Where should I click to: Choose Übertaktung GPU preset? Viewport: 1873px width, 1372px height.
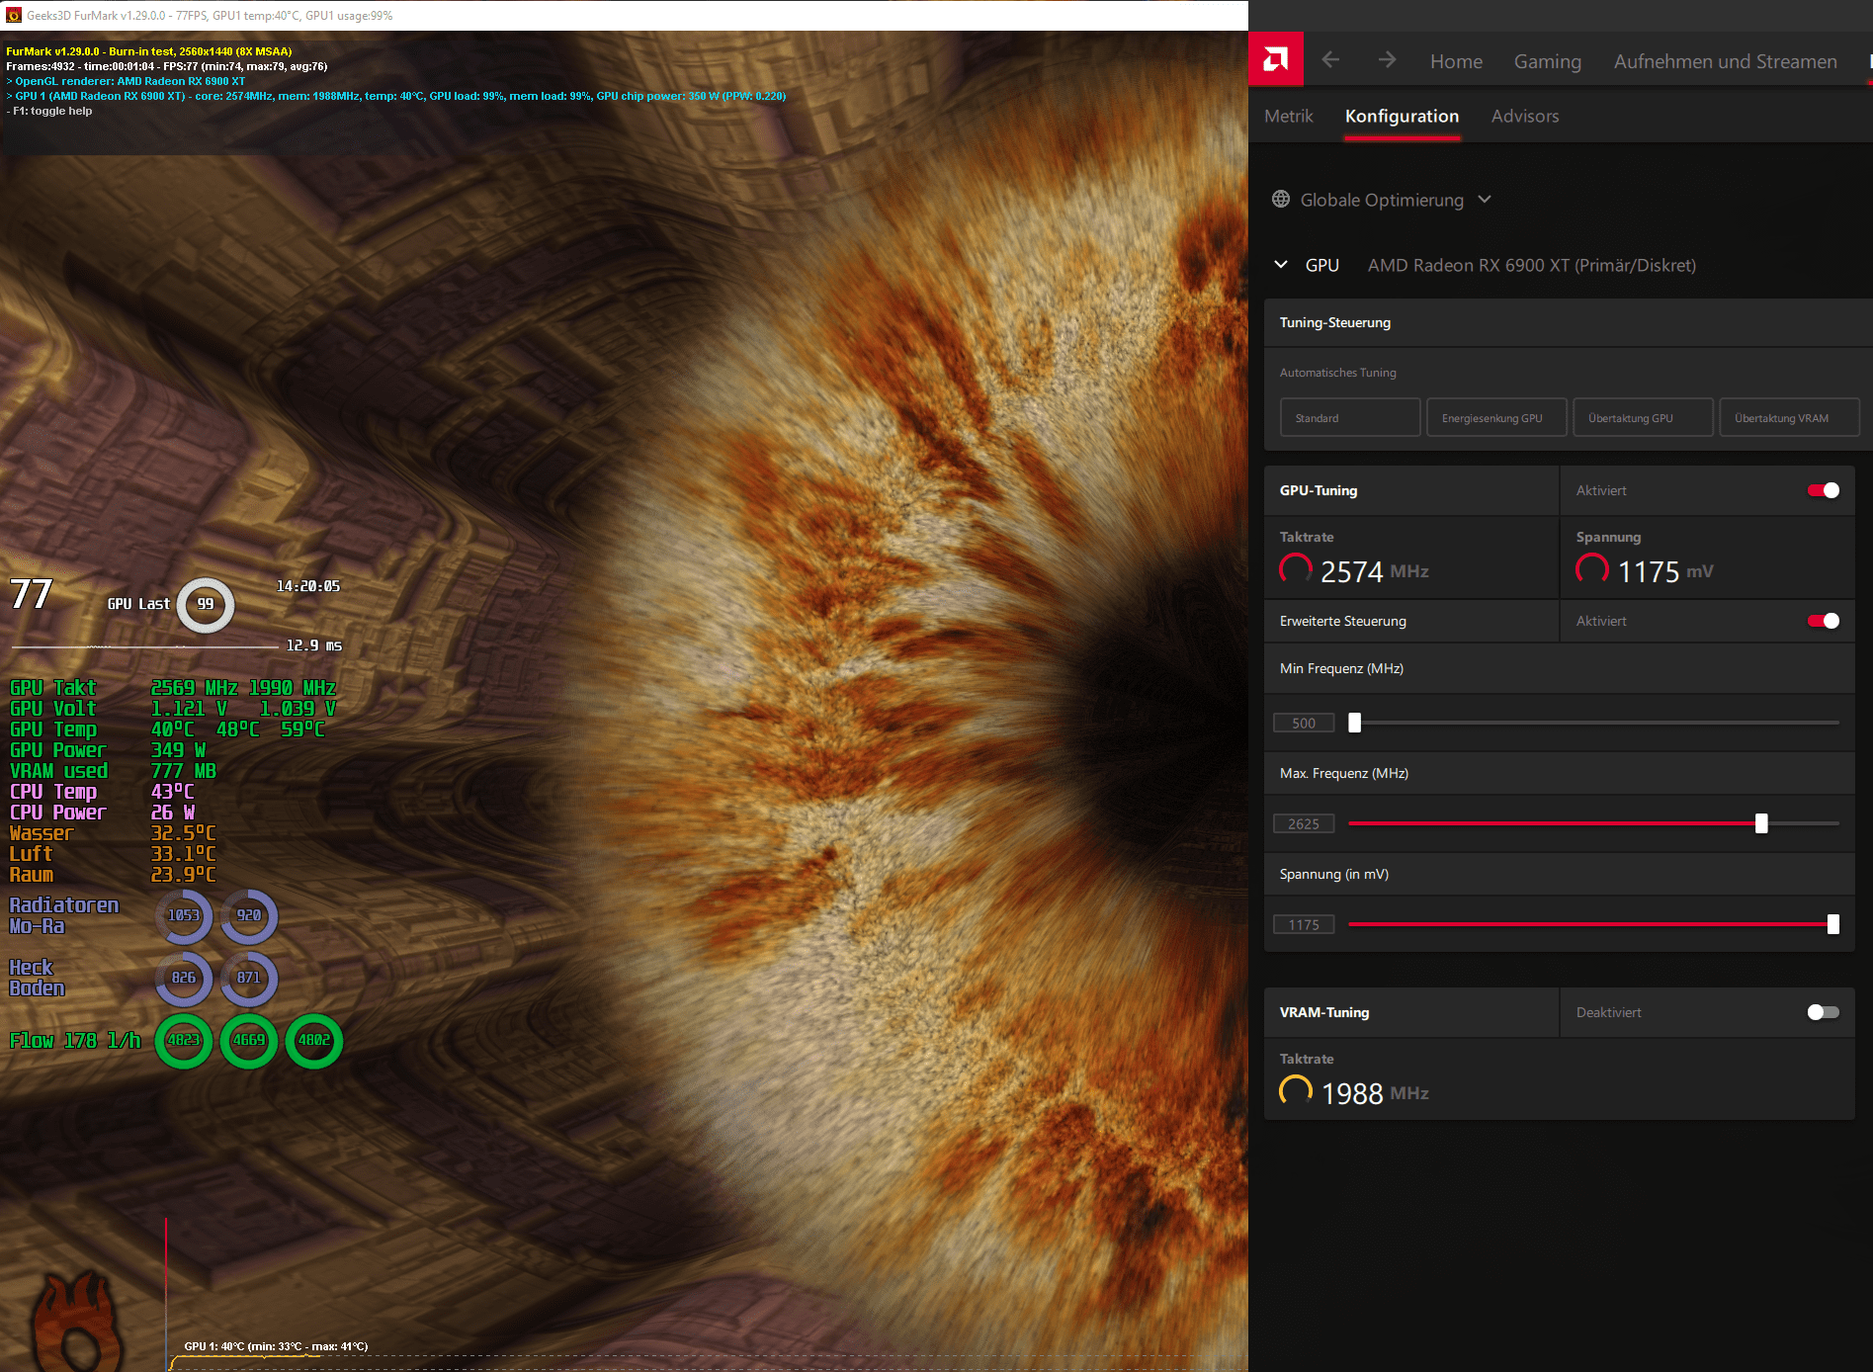(x=1643, y=418)
